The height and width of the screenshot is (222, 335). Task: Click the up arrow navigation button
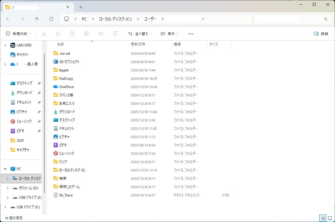37,19
